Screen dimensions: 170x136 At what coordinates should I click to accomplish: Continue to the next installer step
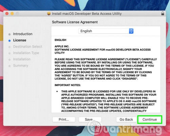(x=150, y=119)
